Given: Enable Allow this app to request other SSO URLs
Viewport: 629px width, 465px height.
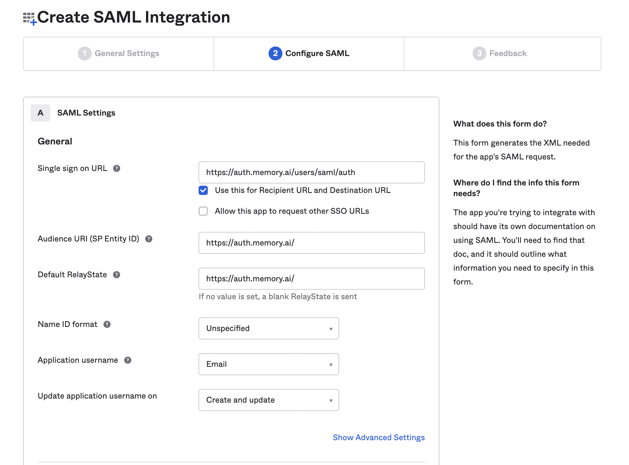Looking at the screenshot, I should tap(203, 211).
